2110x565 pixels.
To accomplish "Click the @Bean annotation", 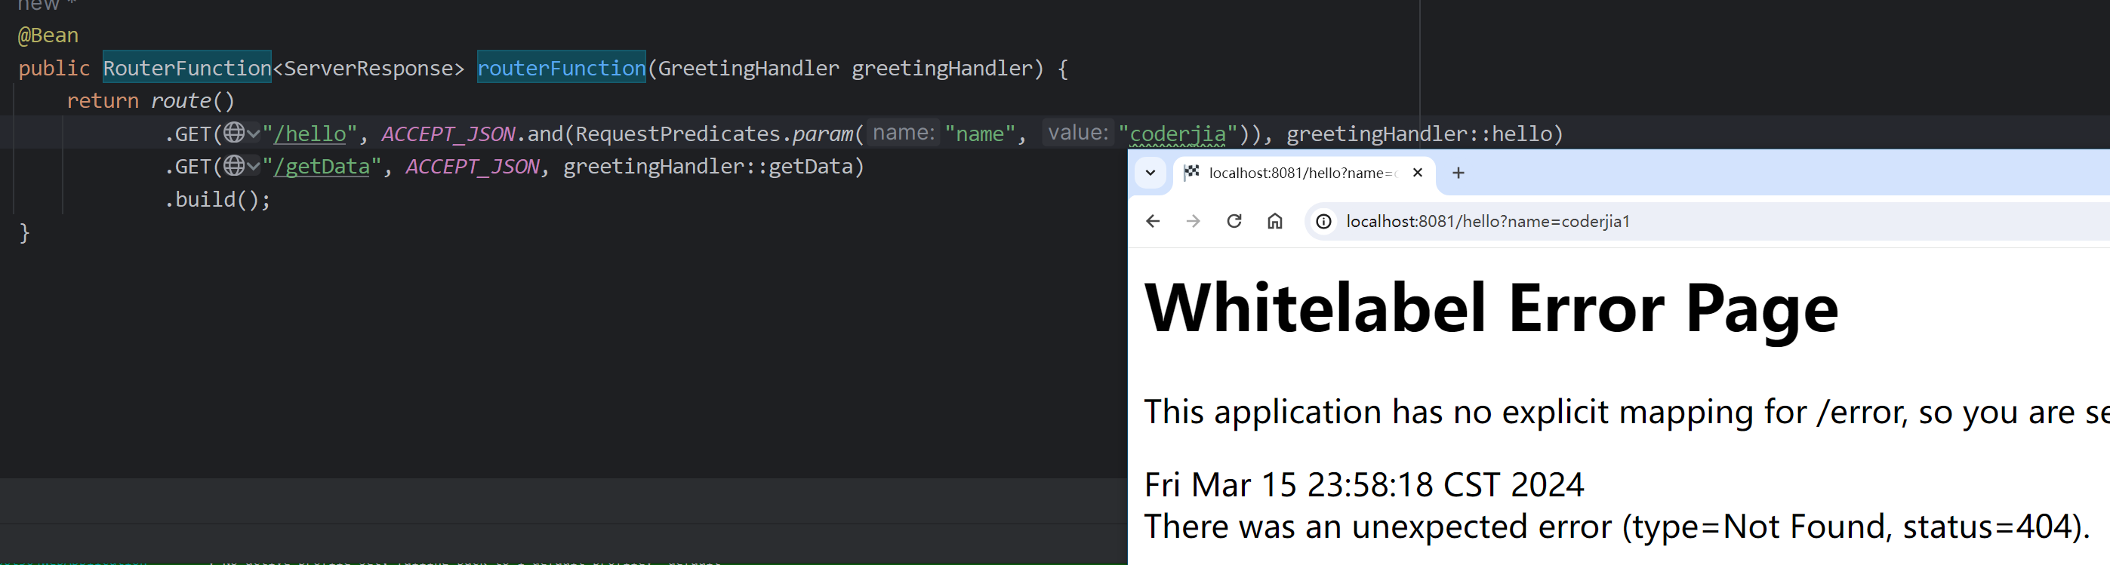I will click(x=48, y=36).
